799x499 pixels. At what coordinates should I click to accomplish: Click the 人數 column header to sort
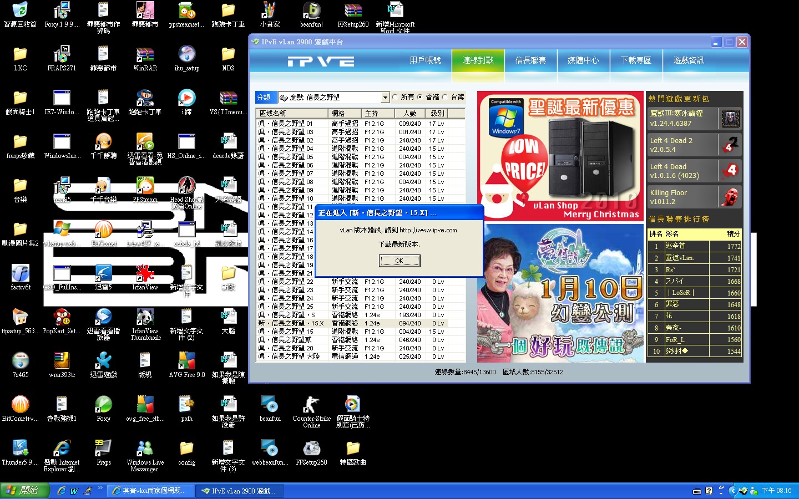coord(409,113)
